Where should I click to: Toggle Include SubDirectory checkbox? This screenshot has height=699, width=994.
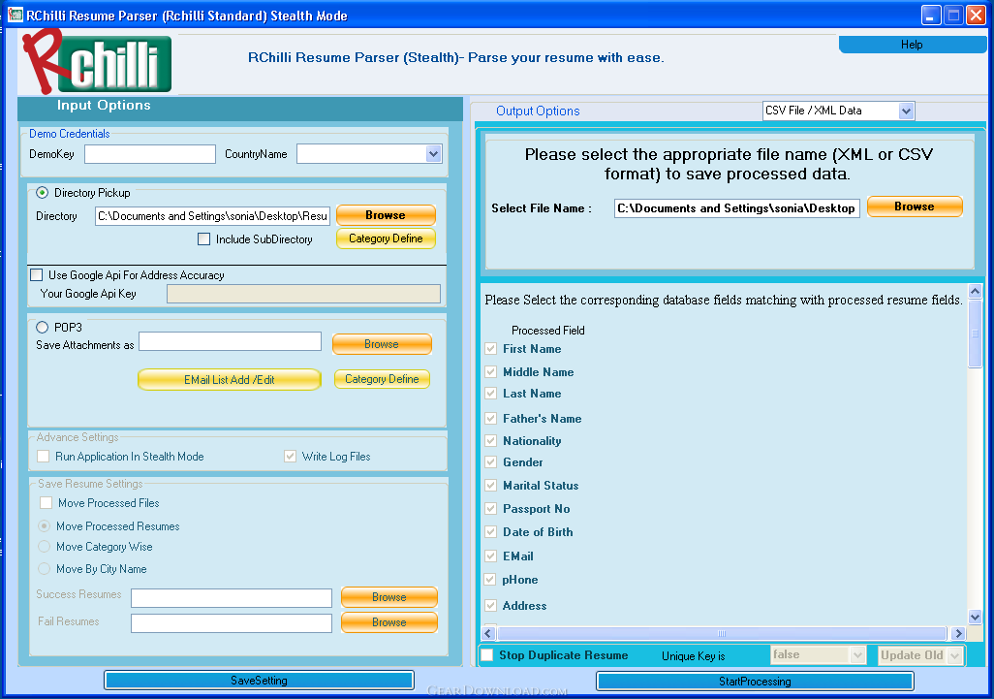pos(203,239)
